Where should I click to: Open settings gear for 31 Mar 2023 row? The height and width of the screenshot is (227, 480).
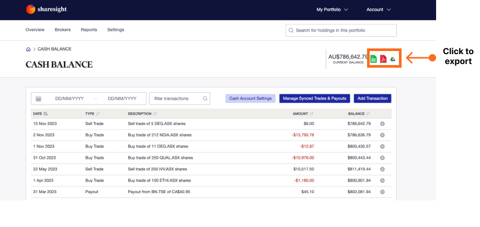click(382, 192)
